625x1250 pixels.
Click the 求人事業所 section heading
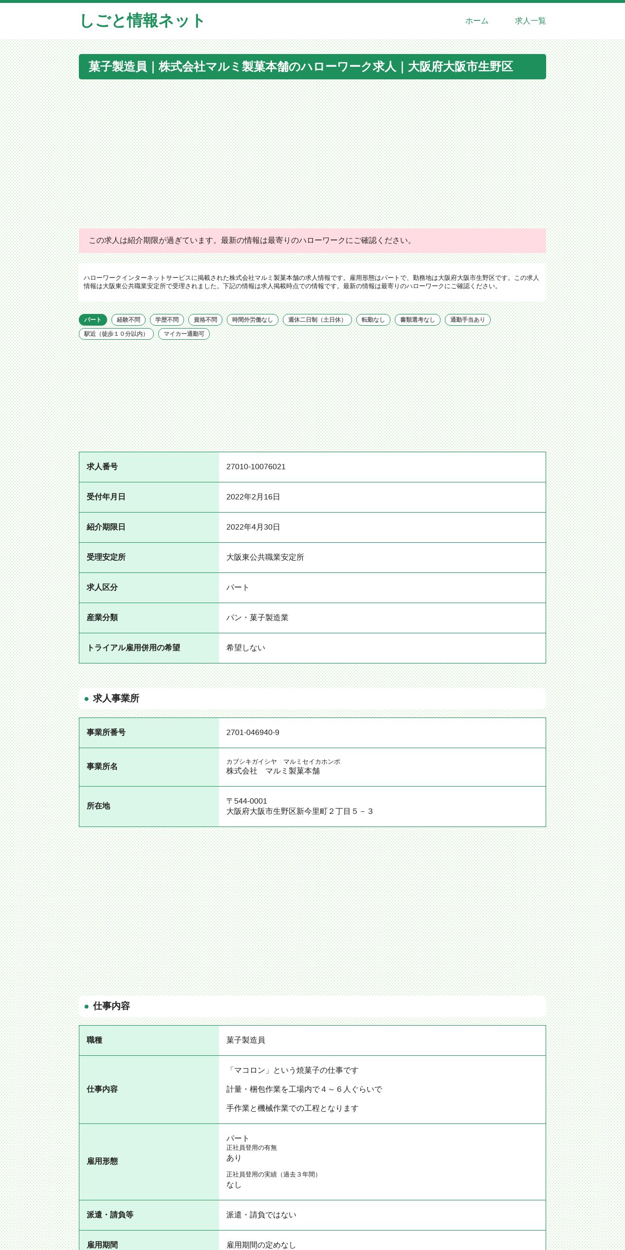pyautogui.click(x=312, y=699)
